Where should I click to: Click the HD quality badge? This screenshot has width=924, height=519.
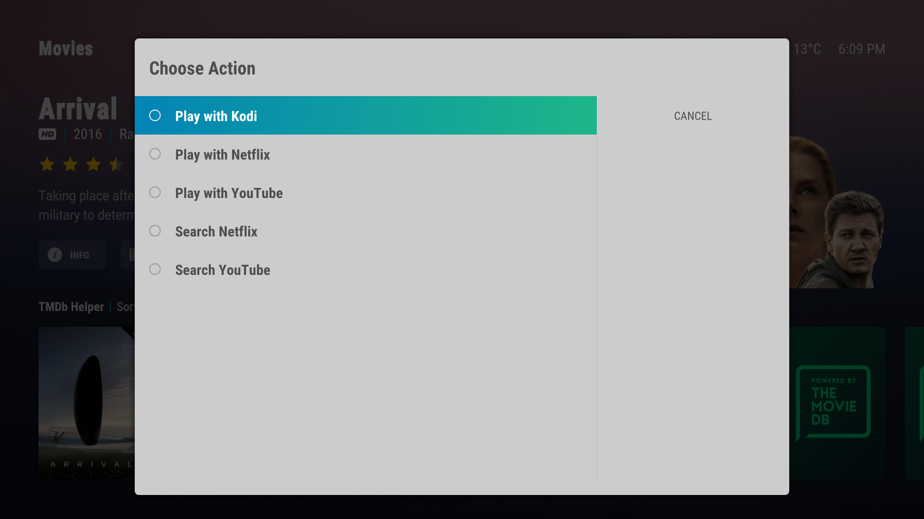[47, 134]
